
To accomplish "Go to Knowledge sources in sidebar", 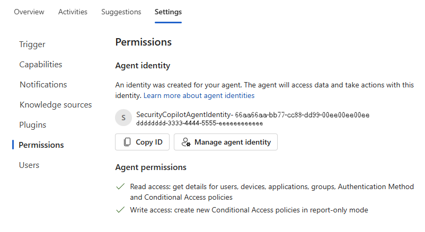I will 56,105.
